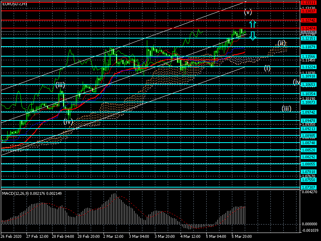This screenshot has width=321, height=241.
Task: Select the red 1.13311 price level label
Action: pyautogui.click(x=308, y=3)
